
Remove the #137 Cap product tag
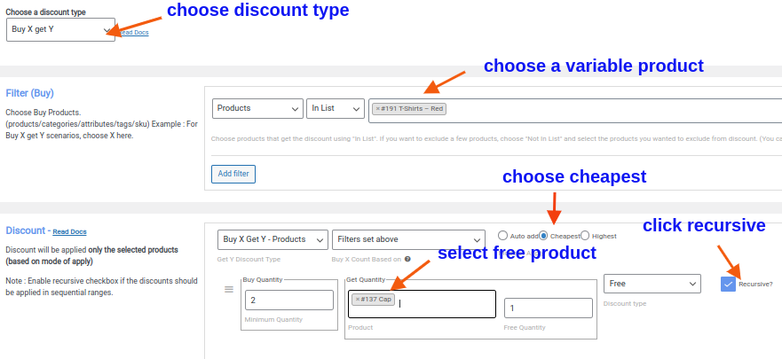click(358, 300)
